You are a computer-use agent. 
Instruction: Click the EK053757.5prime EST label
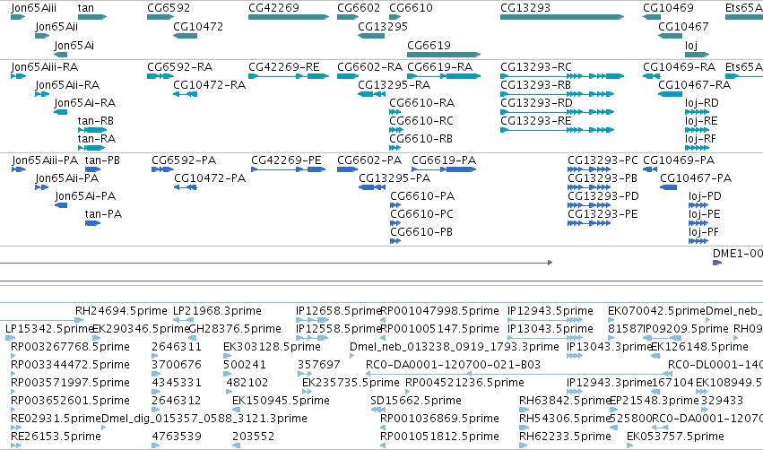(x=675, y=437)
